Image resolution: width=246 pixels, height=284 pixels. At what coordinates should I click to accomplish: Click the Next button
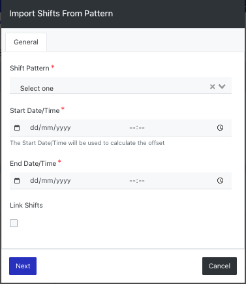click(23, 266)
